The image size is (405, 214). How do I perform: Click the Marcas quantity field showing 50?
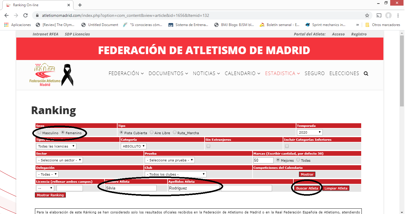(x=263, y=160)
